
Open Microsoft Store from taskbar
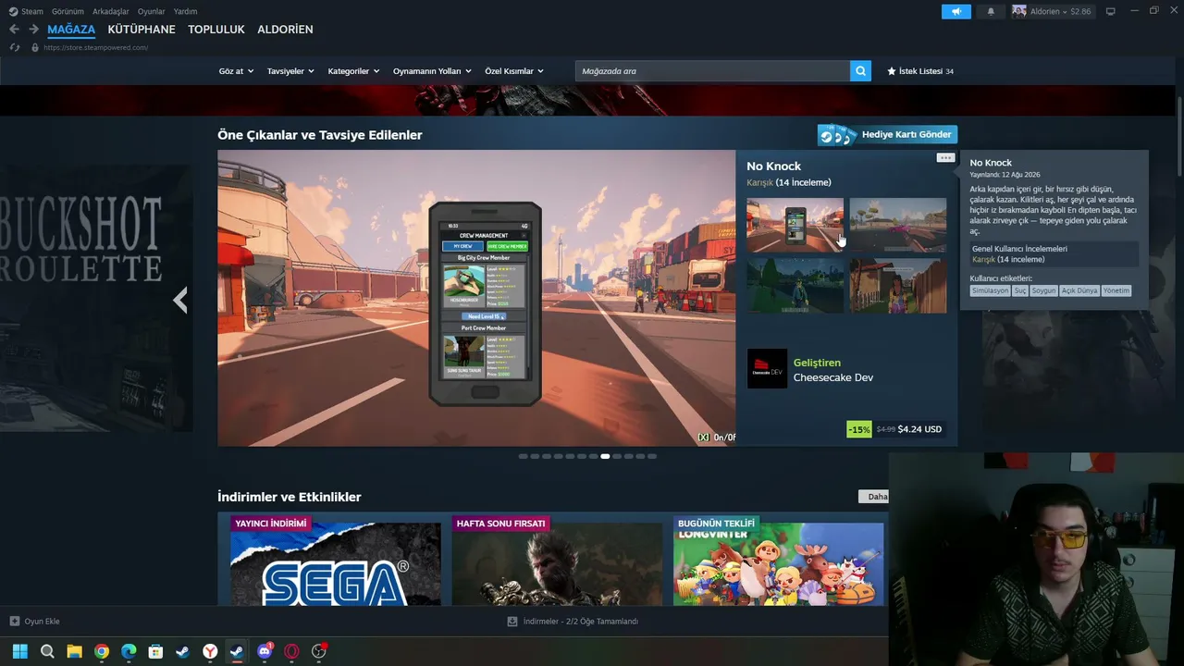pos(155,651)
